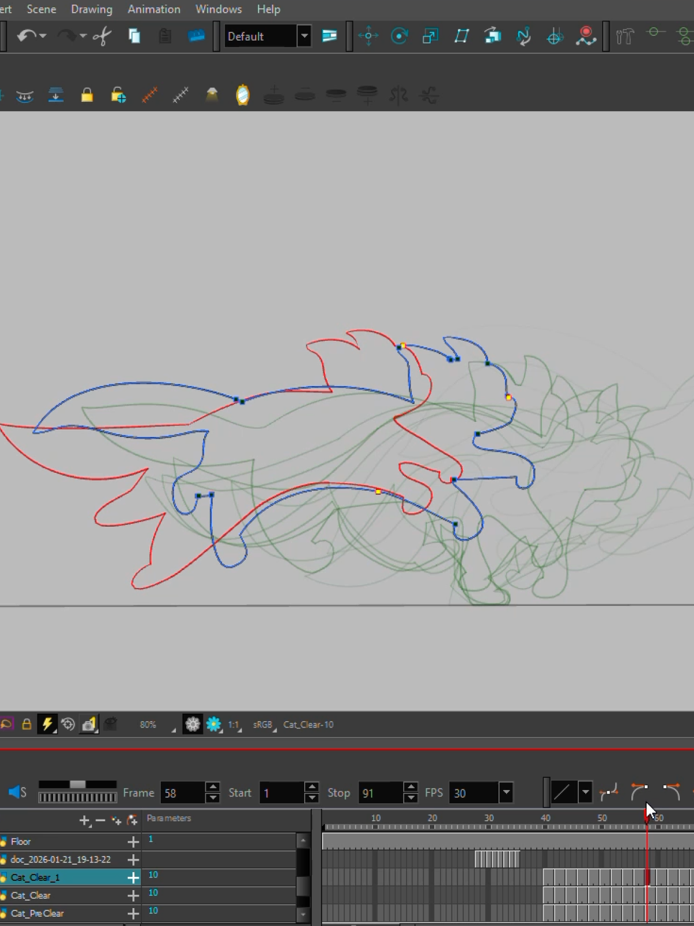Click the Undo arrow icon
694x926 pixels.
(26, 36)
